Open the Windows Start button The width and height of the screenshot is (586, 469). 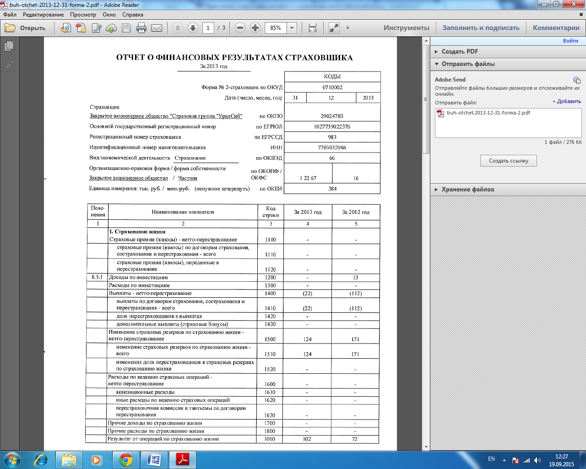(x=12, y=459)
